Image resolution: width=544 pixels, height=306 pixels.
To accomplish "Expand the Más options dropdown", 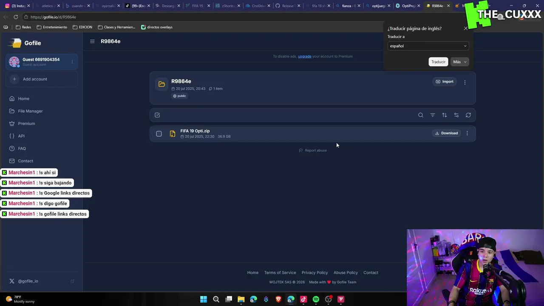I will click(459, 62).
